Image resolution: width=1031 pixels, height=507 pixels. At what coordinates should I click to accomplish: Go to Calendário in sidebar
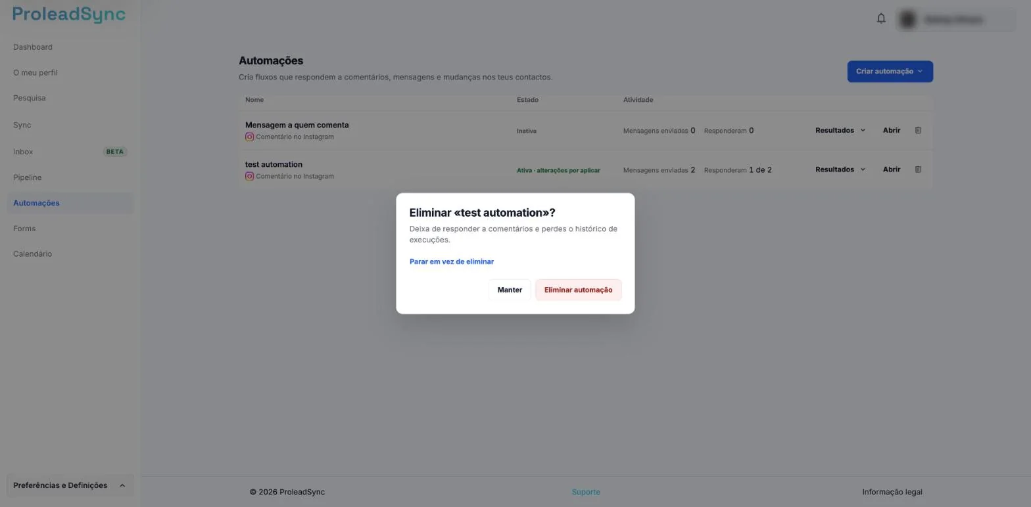pyautogui.click(x=32, y=253)
